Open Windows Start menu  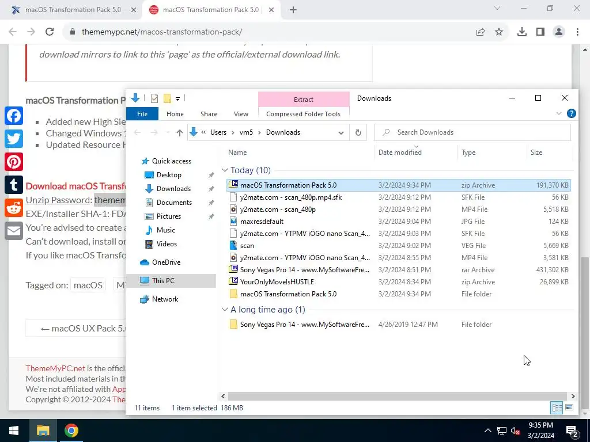tap(14, 430)
